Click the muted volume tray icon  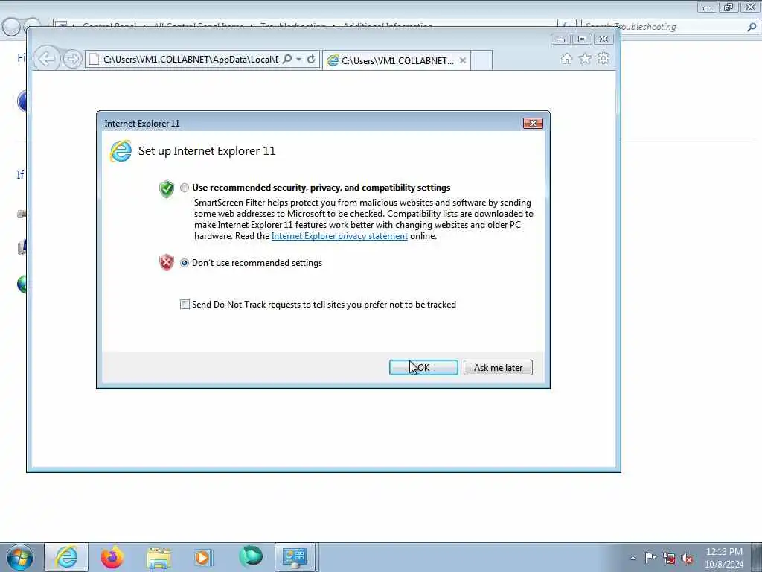tap(687, 559)
